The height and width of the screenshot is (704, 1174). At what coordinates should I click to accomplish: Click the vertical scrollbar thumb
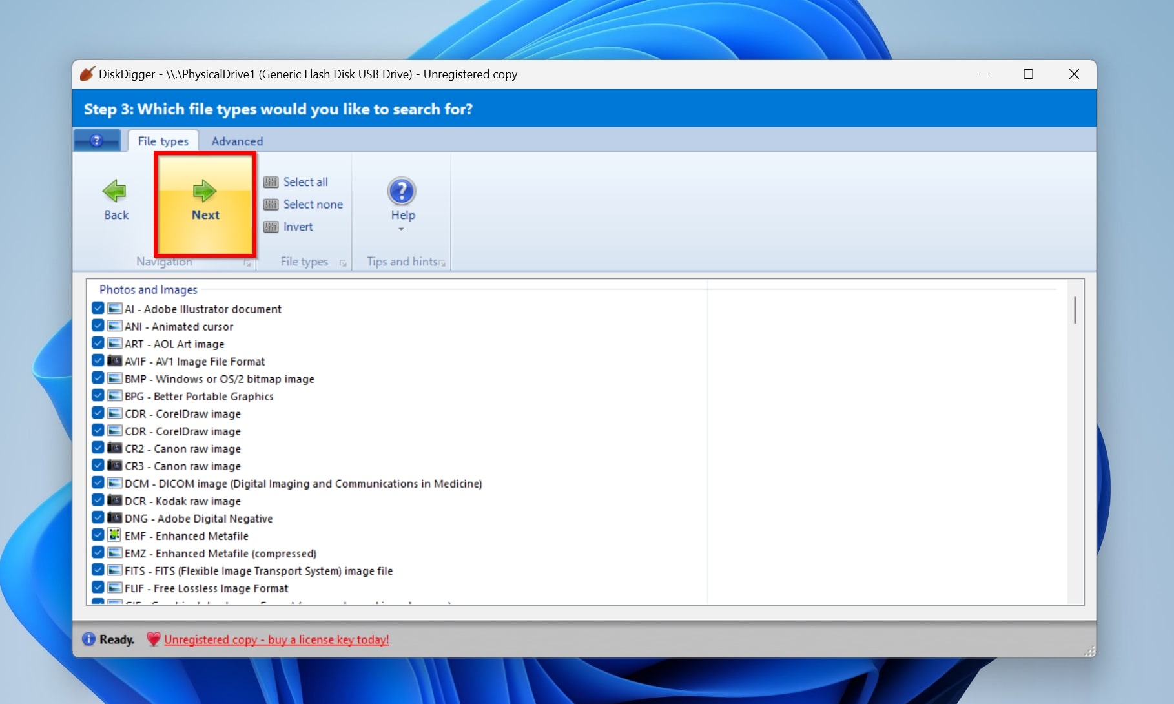tap(1075, 310)
